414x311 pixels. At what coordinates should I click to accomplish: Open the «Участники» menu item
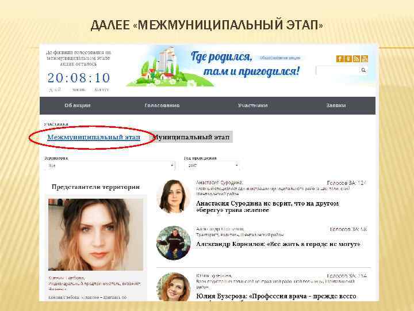click(x=252, y=105)
